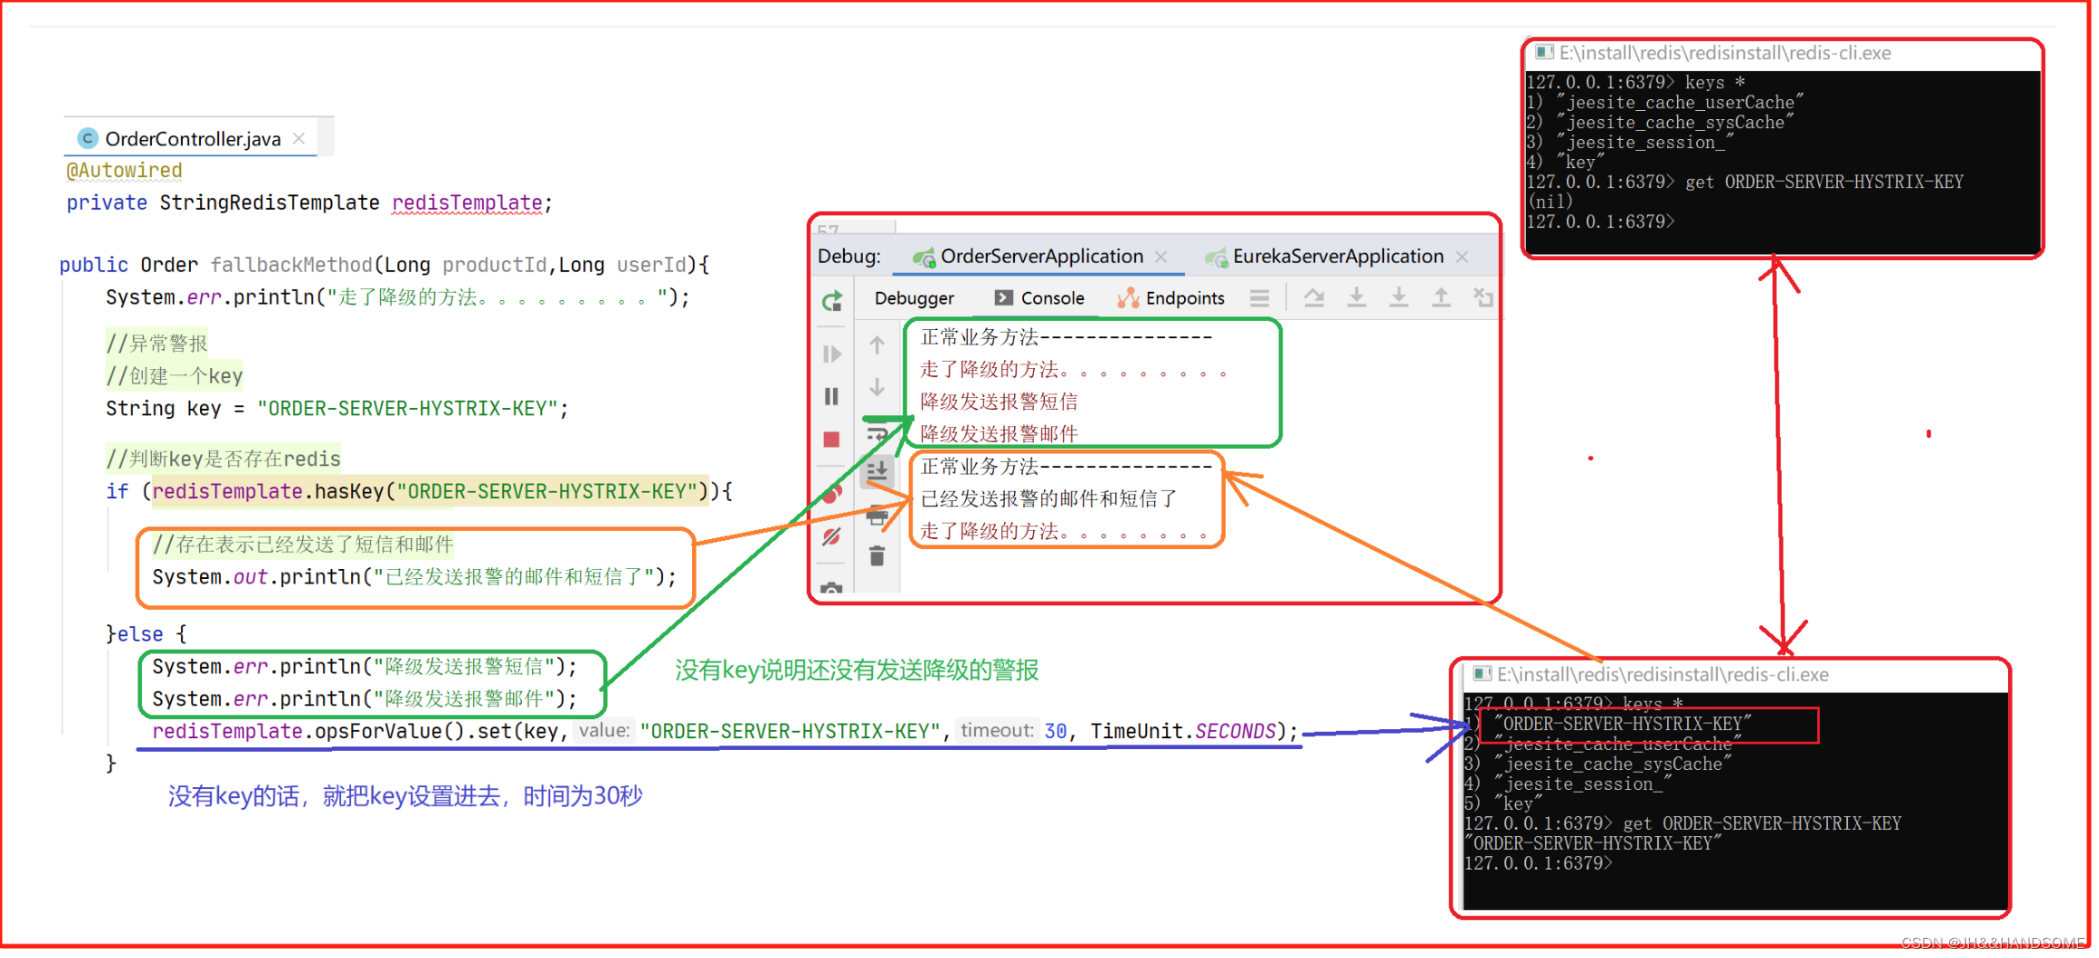Click get ORDER-SERVER-HYSTRIX-KEY in lower redis window
The width and height of the screenshot is (2099, 958).
[1762, 823]
